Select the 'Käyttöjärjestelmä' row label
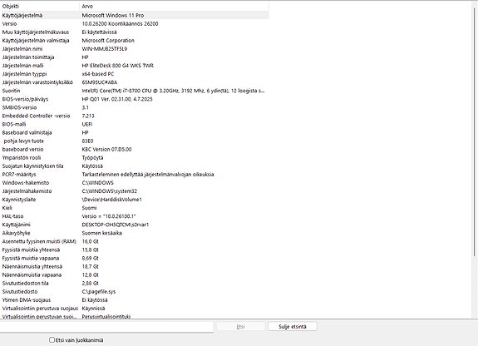Viewport: 478px width, 346px height. [x=22, y=15]
